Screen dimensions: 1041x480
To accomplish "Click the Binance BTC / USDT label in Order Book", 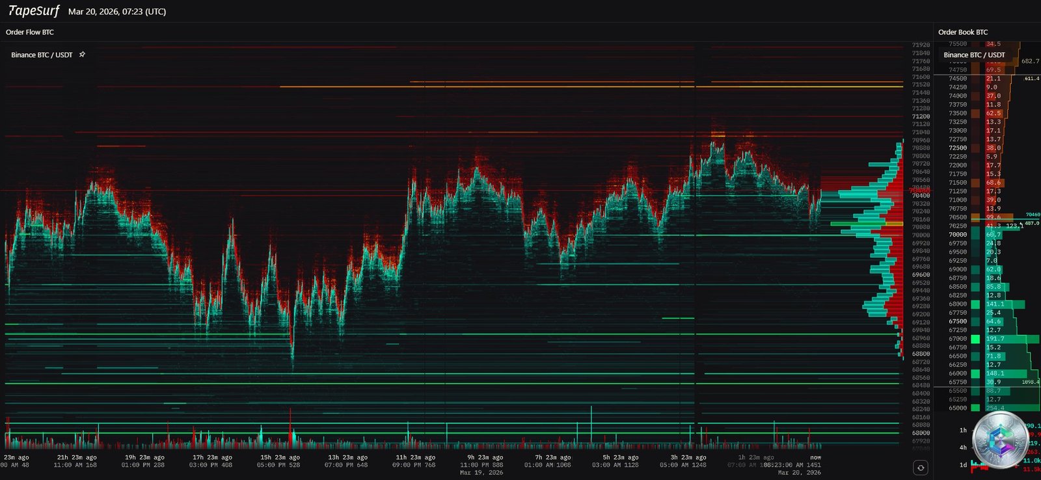I will point(974,55).
